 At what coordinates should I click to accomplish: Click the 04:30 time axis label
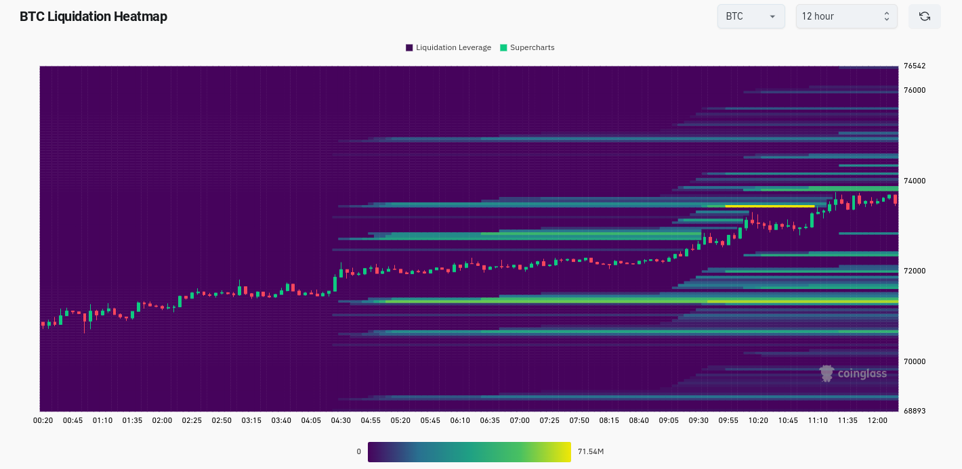(341, 420)
